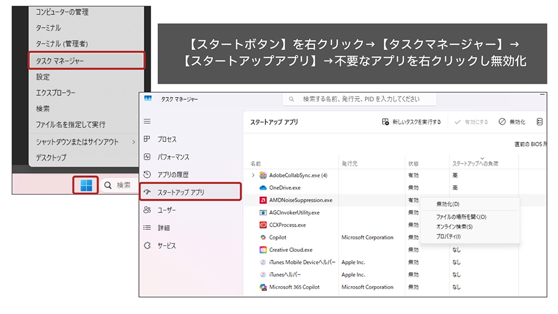Viewport: 558px width, 314px height.
Task: Click the Microsoft 365 Copilot icon
Action: 263,287
